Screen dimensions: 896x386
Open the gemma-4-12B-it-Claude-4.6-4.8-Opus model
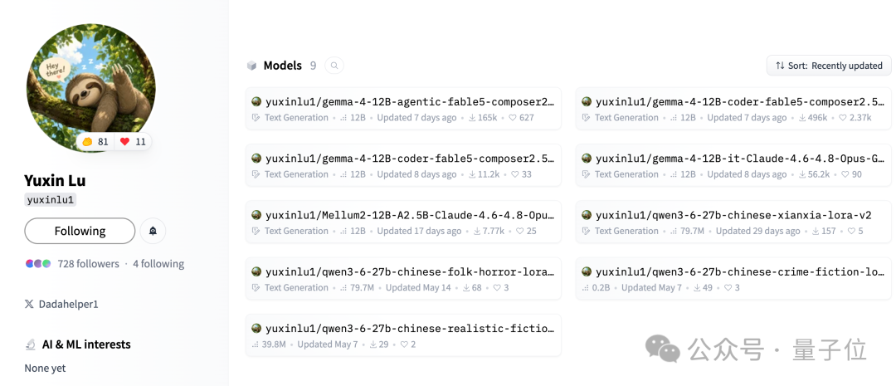tap(733, 165)
